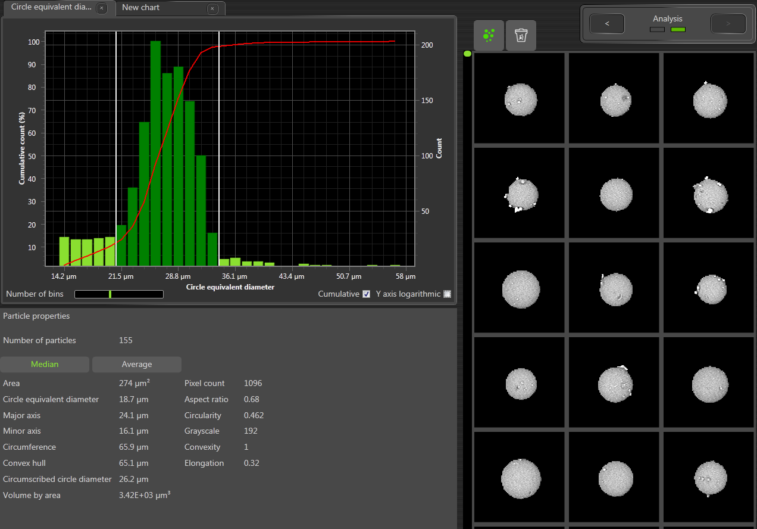
Task: Select the particle scatter view icon
Action: pos(488,35)
